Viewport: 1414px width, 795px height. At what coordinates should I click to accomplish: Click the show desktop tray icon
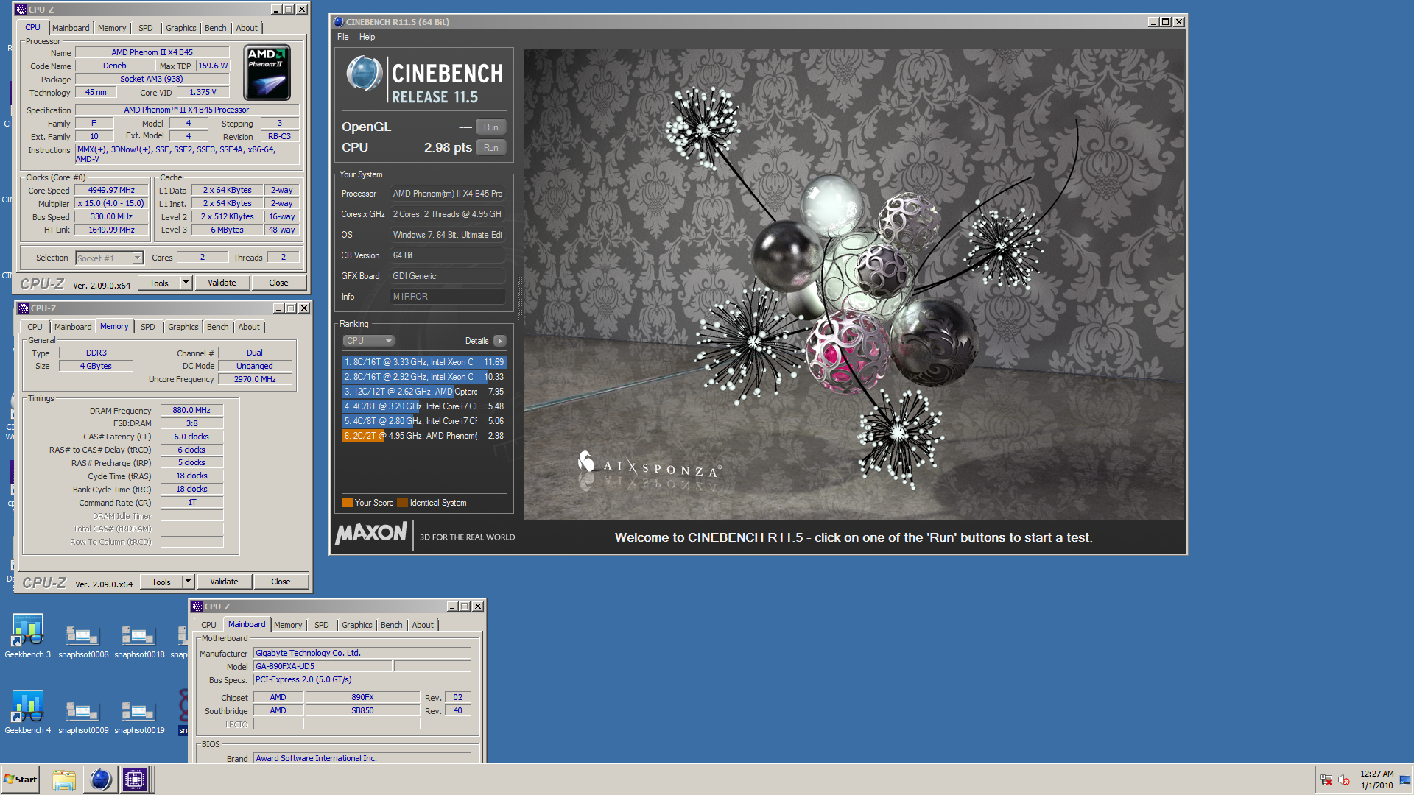[1405, 780]
